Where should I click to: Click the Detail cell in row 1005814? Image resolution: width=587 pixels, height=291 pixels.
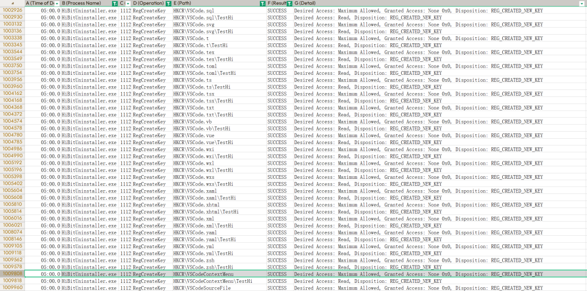[x=440, y=212]
